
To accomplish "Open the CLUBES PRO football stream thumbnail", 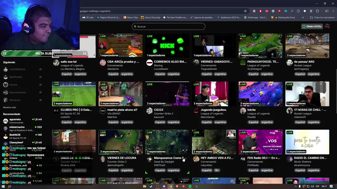I will coord(74,94).
